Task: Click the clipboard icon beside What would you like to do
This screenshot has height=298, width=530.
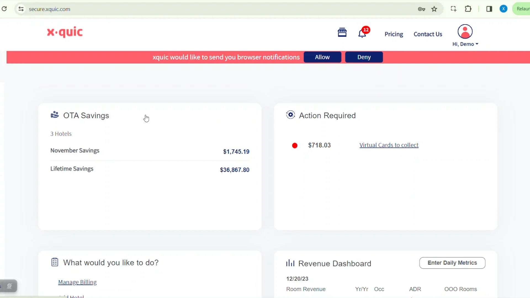Action: coord(54,262)
